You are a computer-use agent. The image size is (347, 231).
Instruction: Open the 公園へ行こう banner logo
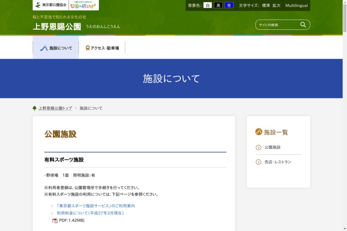(84, 5)
